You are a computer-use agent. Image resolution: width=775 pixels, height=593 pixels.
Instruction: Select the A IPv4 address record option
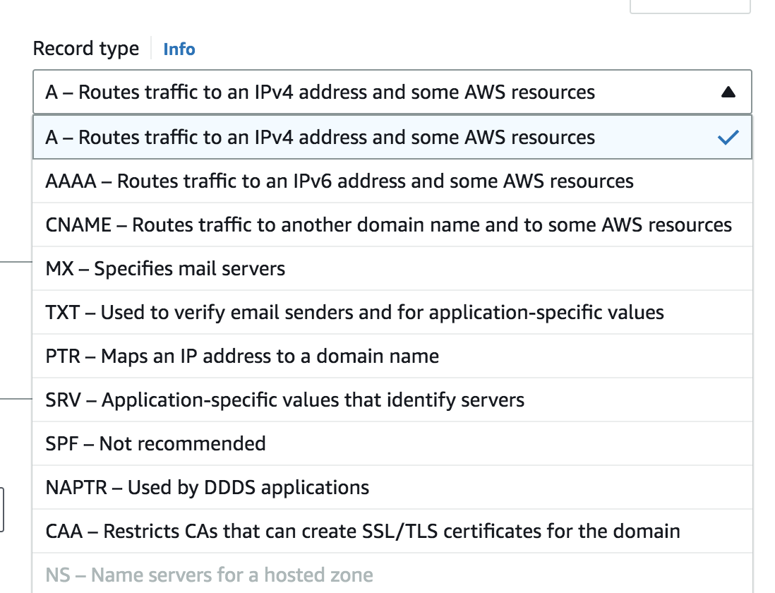pos(392,138)
